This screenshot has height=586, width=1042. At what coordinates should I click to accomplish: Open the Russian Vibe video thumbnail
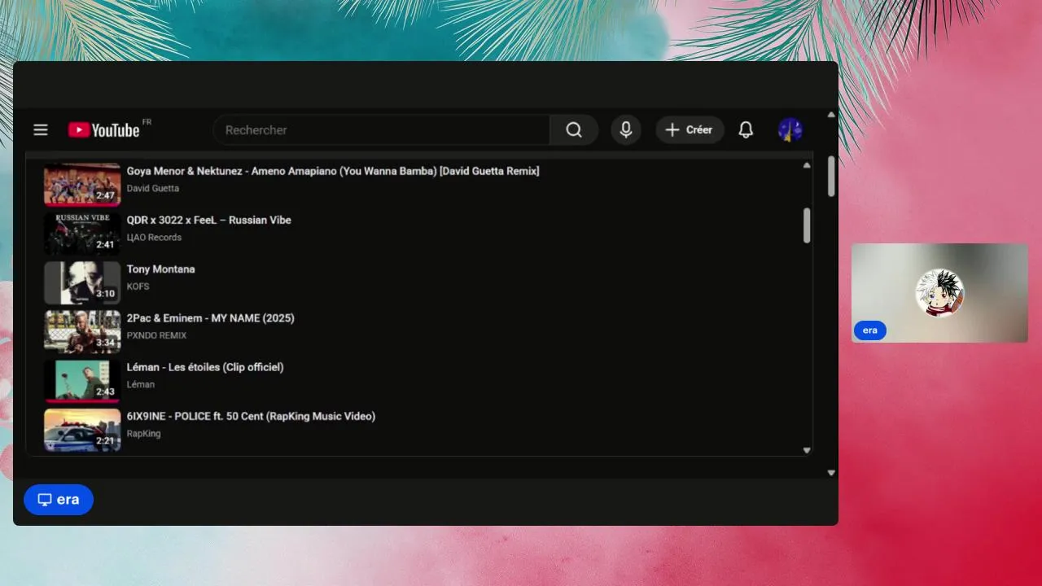[82, 234]
